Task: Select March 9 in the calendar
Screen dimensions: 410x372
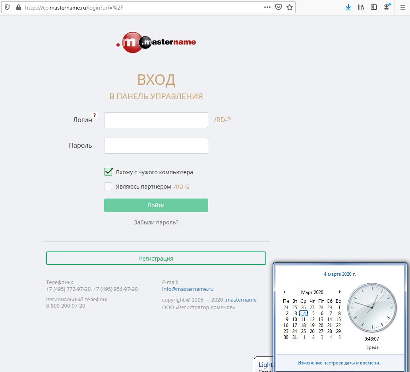Action: 287,319
